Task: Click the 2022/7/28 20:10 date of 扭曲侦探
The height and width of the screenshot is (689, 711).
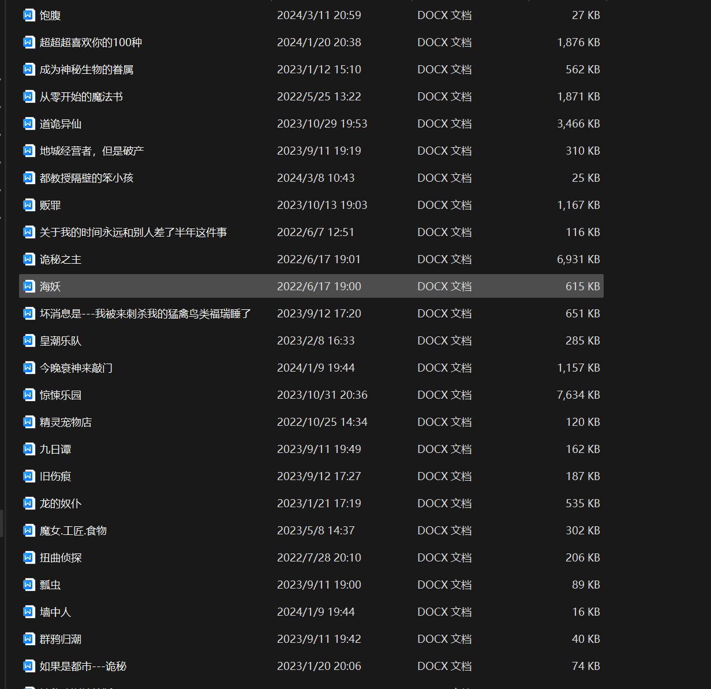Action: tap(319, 557)
